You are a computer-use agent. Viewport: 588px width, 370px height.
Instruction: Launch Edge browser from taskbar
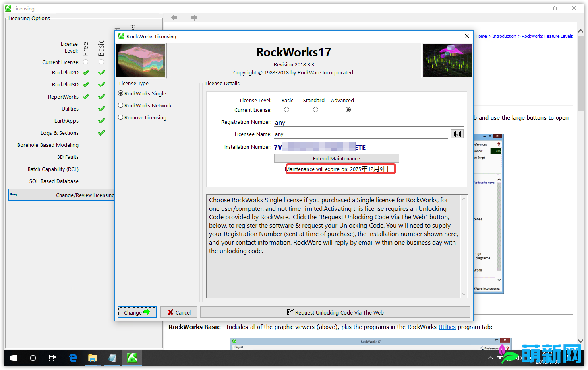click(73, 358)
